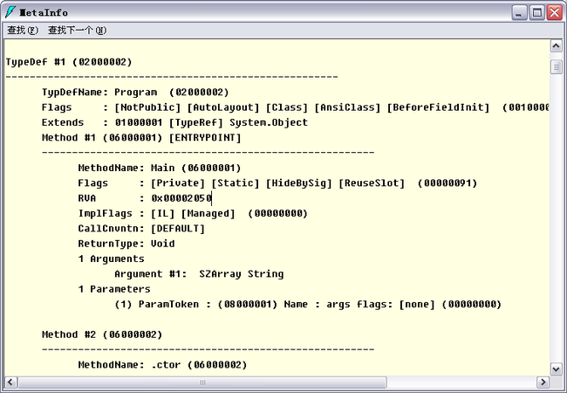Click the '[ReuseSlot]' method flag
The width and height of the screenshot is (567, 393).
(372, 183)
